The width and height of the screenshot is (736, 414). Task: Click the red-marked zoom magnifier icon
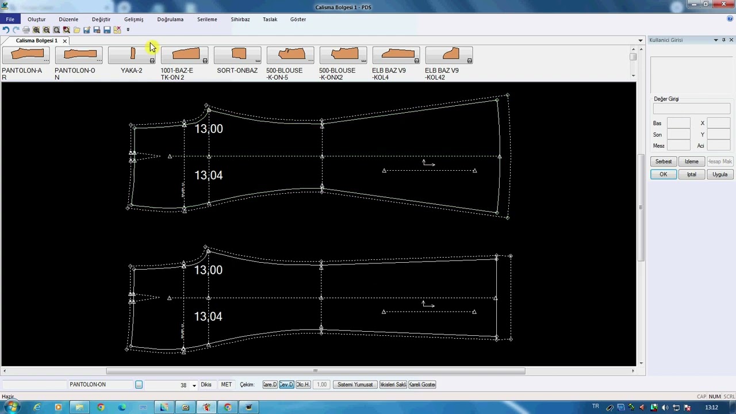click(67, 30)
